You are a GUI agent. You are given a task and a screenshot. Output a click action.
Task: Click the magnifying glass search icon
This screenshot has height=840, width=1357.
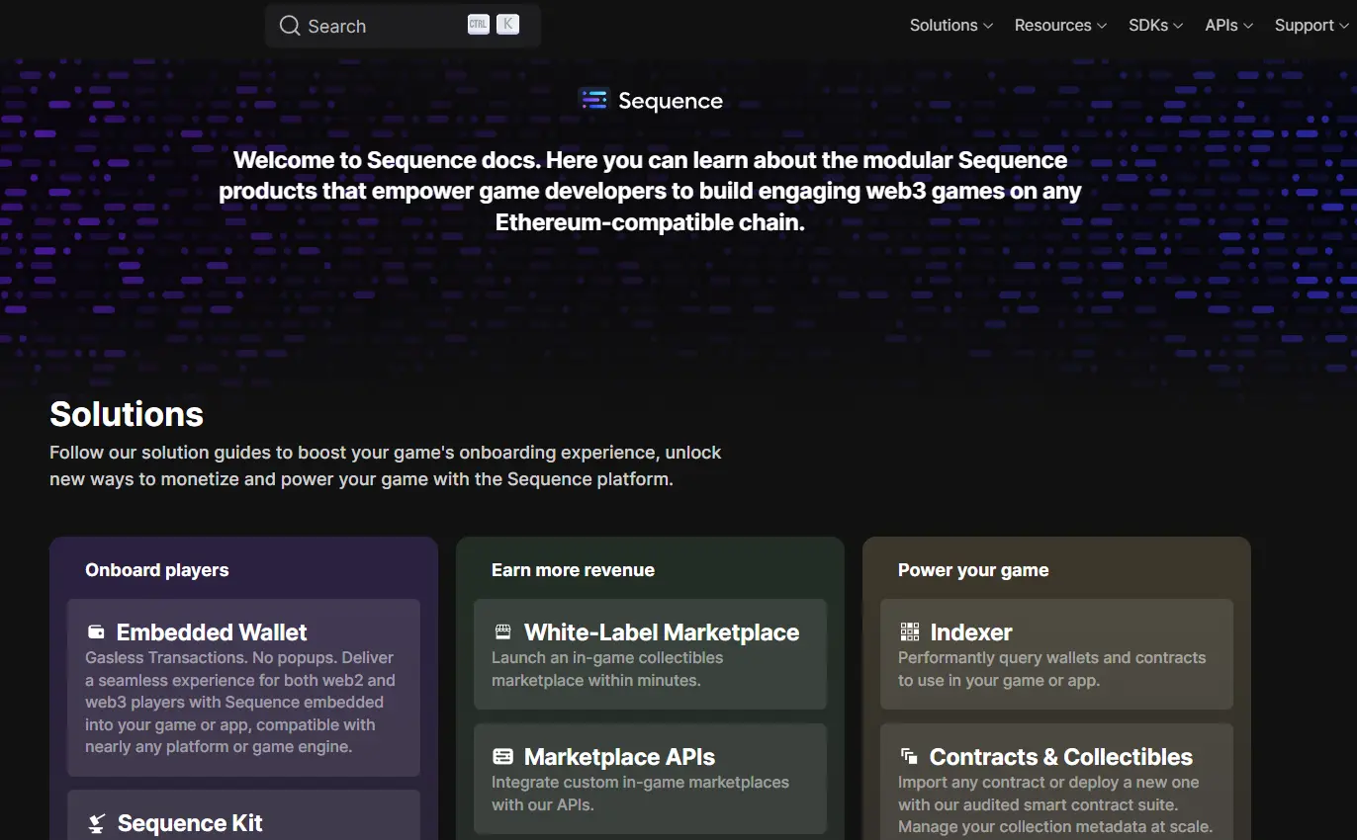click(290, 26)
